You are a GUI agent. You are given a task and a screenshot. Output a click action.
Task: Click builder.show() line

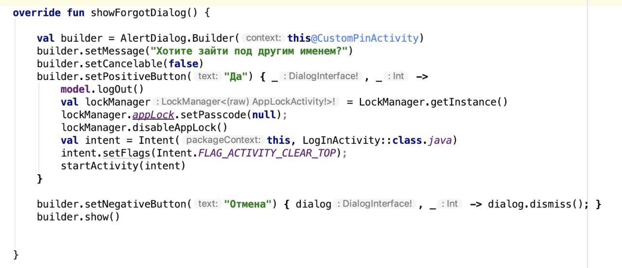78,217
